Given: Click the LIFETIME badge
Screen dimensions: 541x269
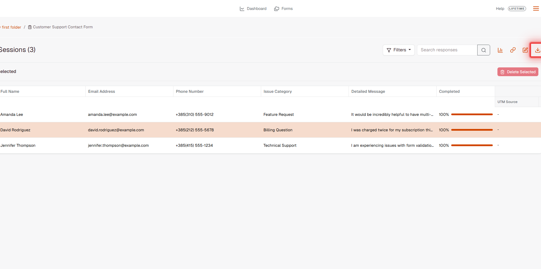Looking at the screenshot, I should point(517,8).
